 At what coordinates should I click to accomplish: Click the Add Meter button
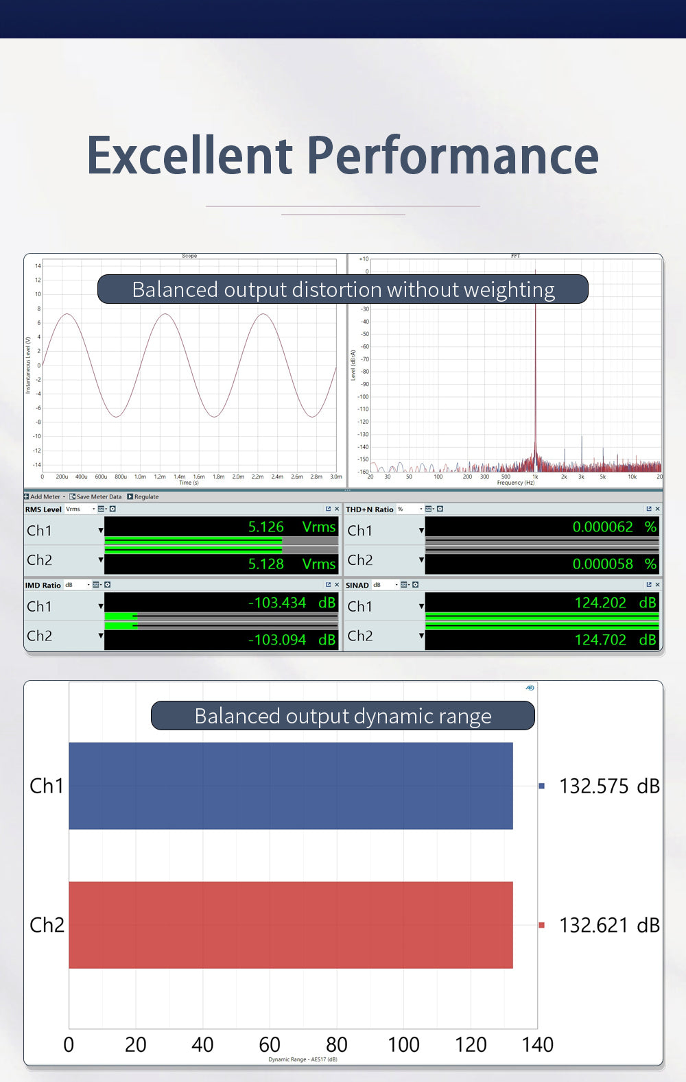pos(45,496)
